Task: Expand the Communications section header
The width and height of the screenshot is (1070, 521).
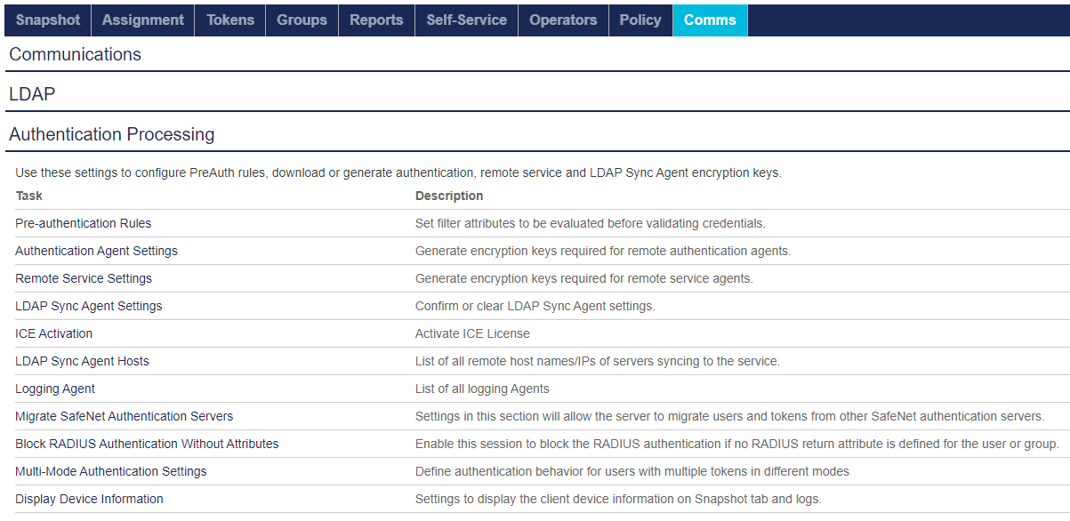Action: point(76,54)
